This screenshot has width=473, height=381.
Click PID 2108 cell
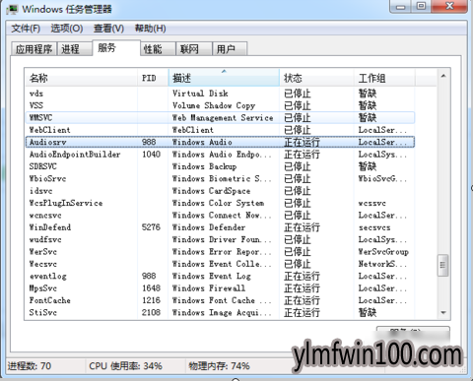[151, 312]
